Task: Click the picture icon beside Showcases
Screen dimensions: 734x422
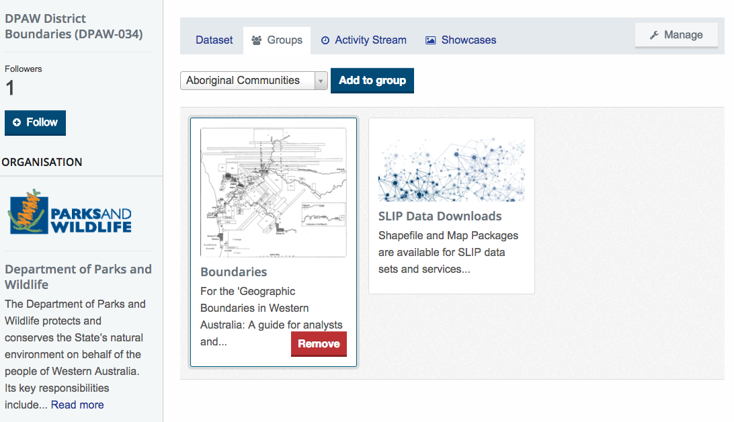Action: 430,40
